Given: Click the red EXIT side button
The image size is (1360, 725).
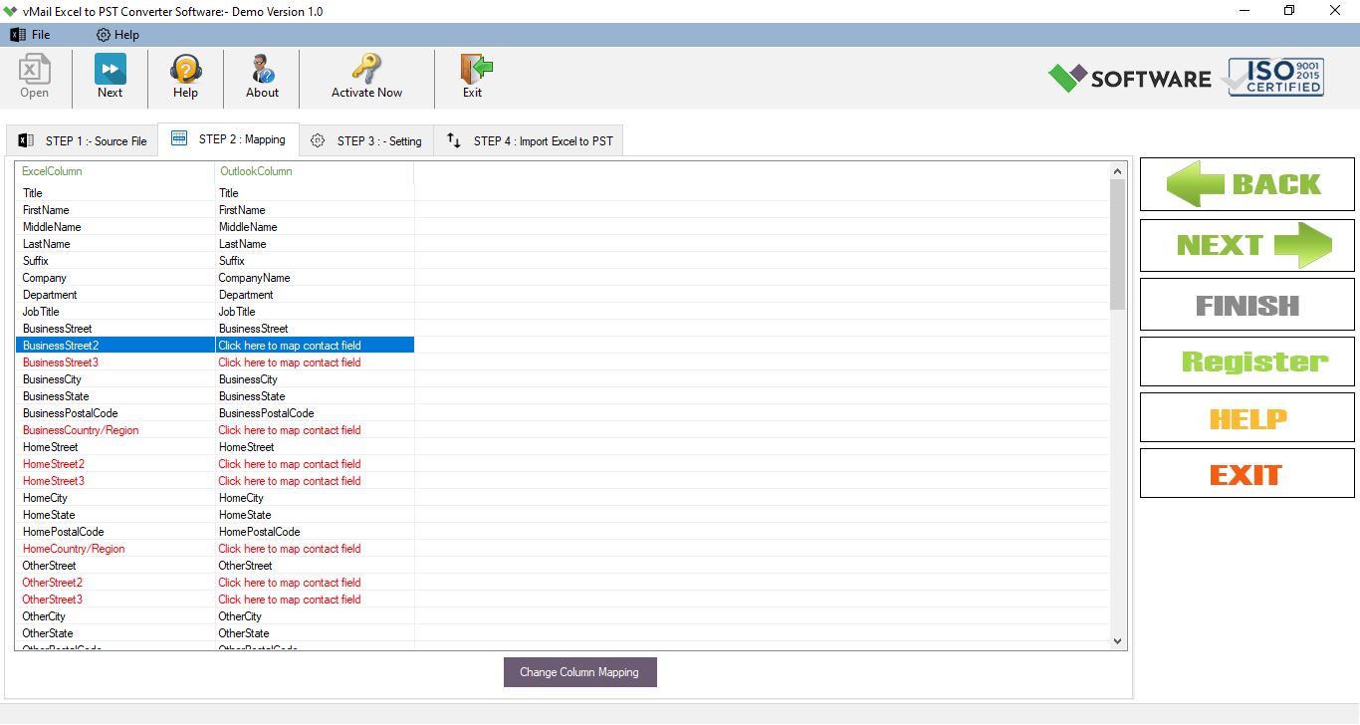Looking at the screenshot, I should coord(1247,474).
